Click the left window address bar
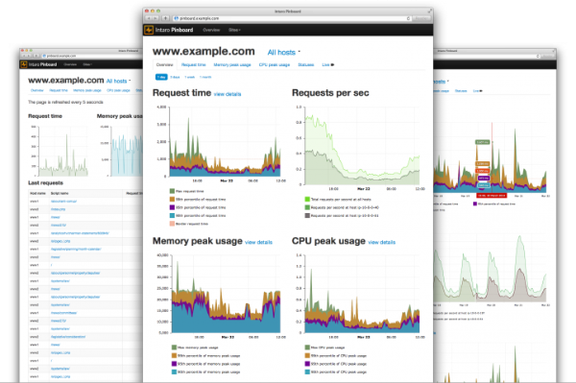Viewport: 576px width, 383px height. point(92,56)
